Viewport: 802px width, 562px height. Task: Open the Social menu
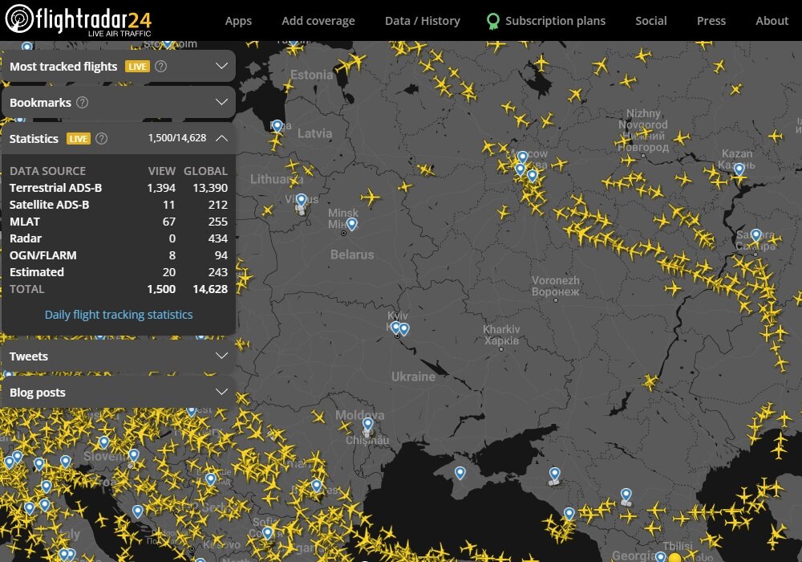(650, 21)
